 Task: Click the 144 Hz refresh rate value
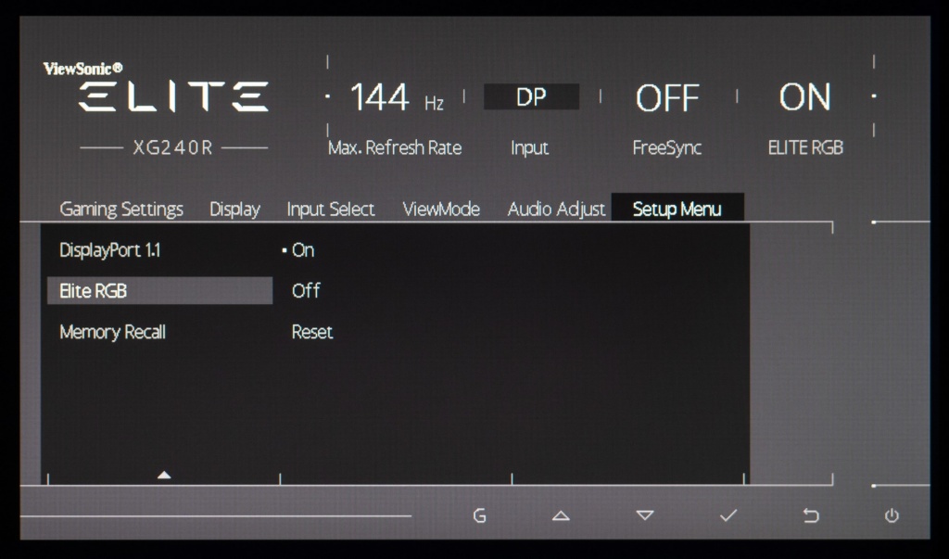tap(397, 97)
